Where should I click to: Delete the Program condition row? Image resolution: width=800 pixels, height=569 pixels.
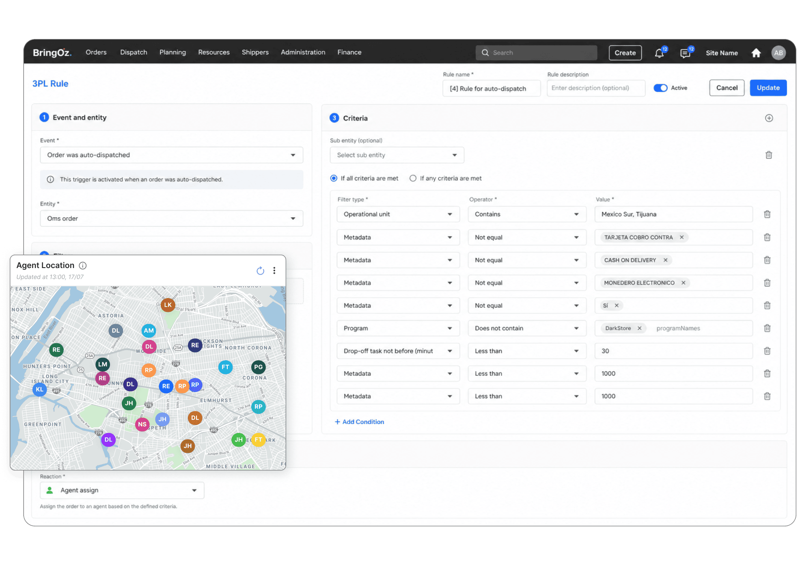coord(767,328)
